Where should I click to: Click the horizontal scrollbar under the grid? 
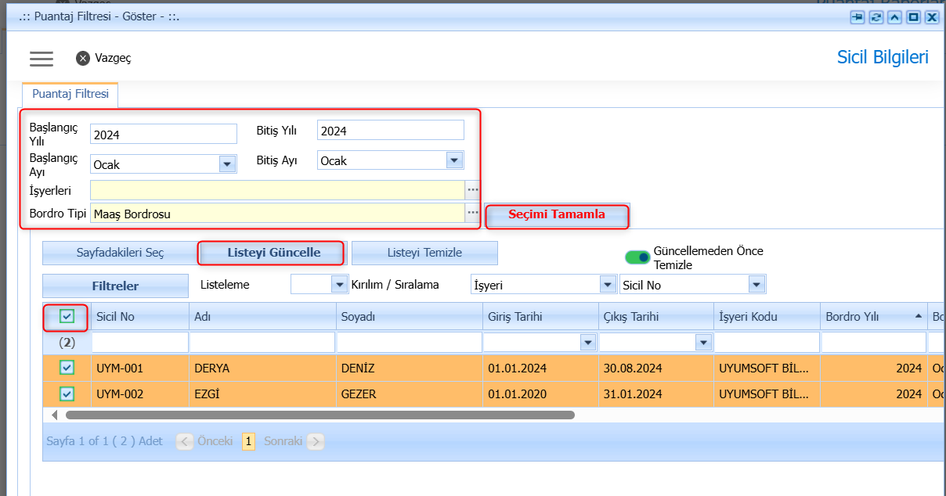pos(320,415)
